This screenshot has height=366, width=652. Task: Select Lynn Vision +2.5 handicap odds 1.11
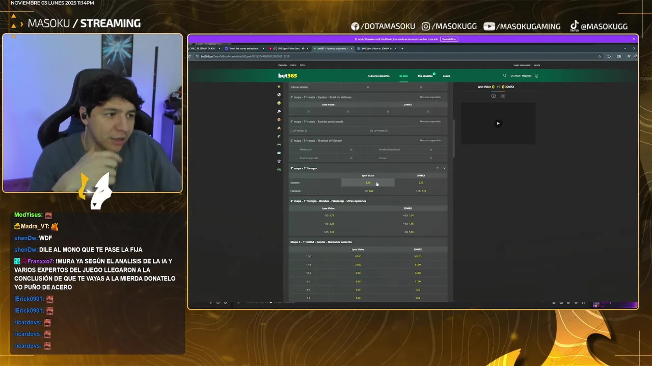coord(329,232)
